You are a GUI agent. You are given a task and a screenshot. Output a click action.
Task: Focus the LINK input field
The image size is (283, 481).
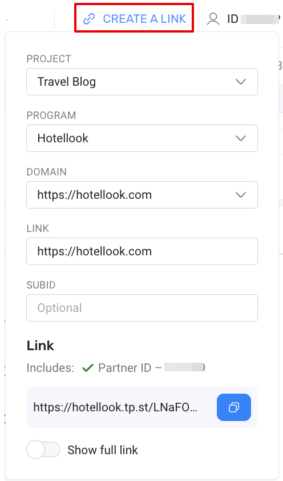tap(142, 251)
